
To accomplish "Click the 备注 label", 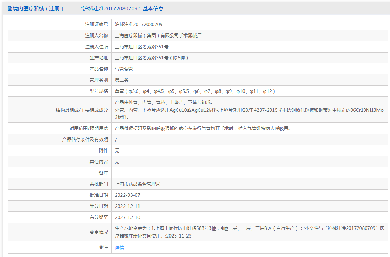I will (x=103, y=173).
